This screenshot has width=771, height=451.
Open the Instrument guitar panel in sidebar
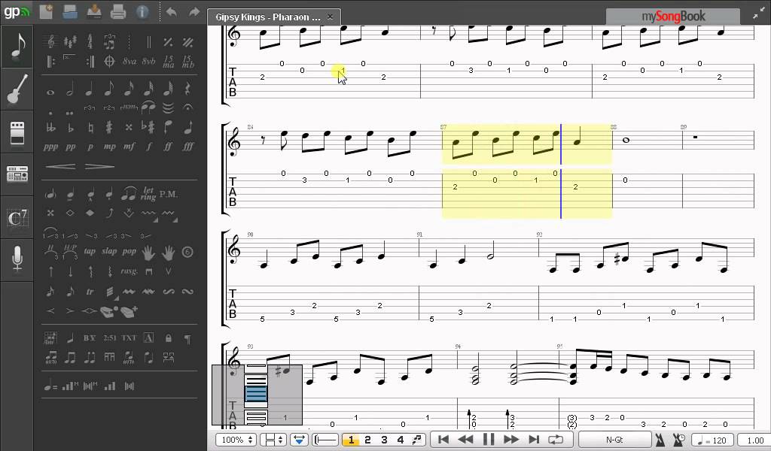click(17, 89)
